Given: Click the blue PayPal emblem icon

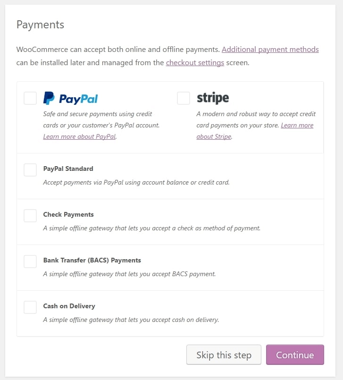Looking at the screenshot, I should pyautogui.click(x=48, y=98).
